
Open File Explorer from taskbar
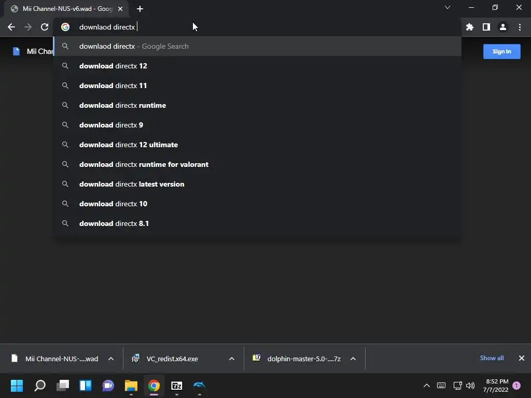click(x=131, y=386)
